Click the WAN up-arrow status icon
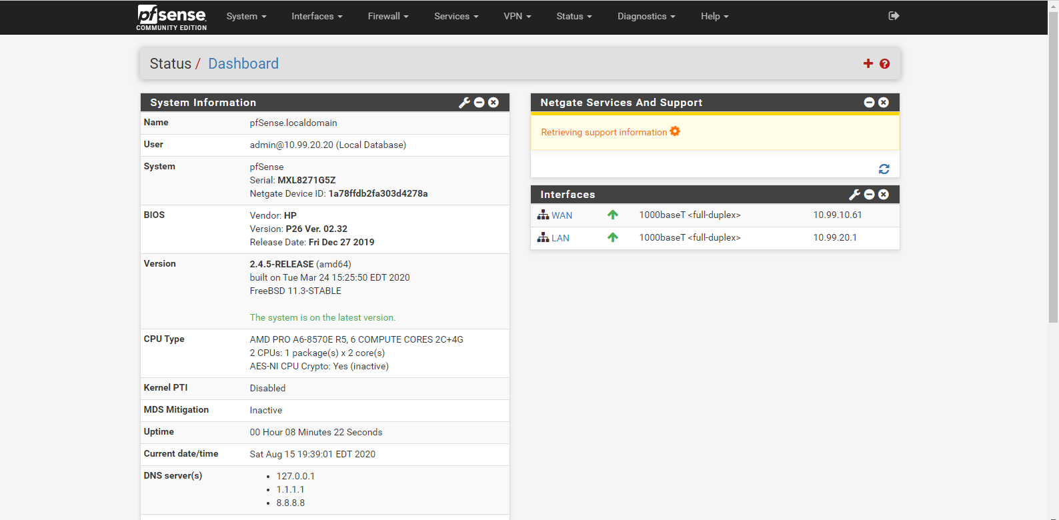This screenshot has height=520, width=1059. [x=613, y=215]
